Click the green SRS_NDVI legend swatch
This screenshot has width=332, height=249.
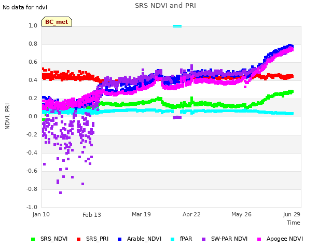(x=33, y=239)
